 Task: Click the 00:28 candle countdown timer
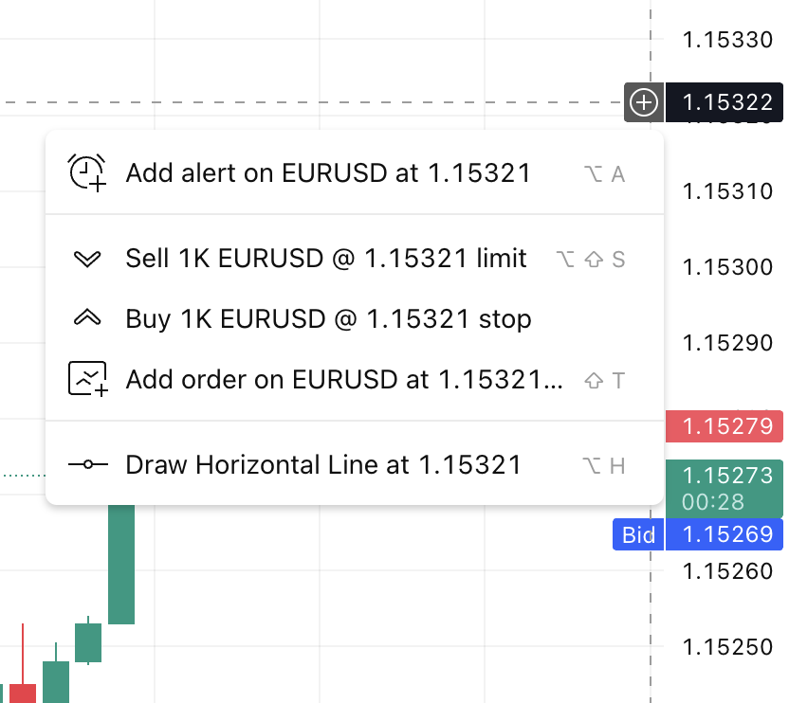(x=712, y=501)
